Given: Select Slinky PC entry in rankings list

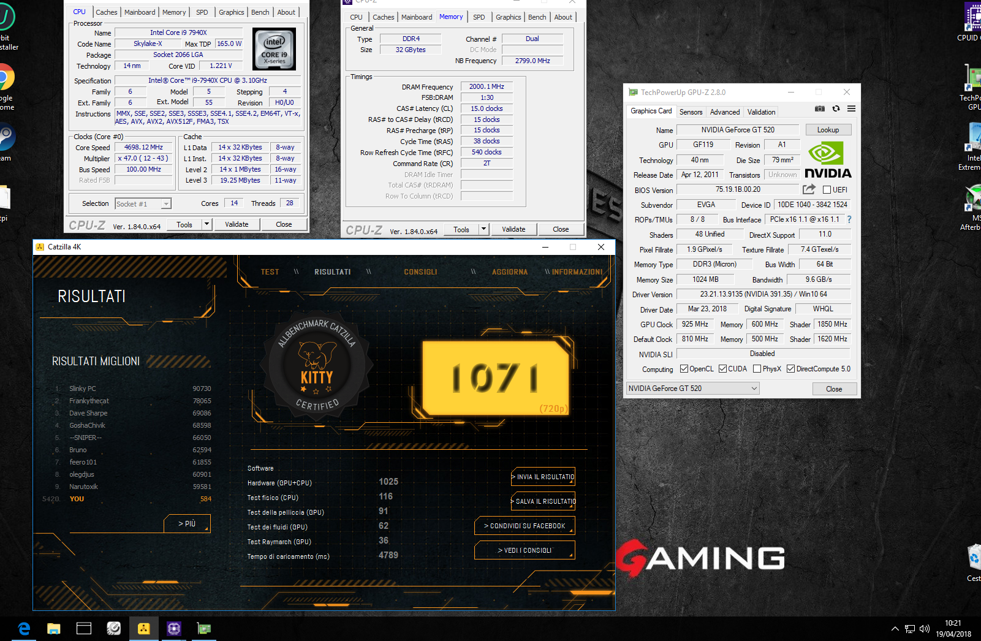Looking at the screenshot, I should pos(132,389).
